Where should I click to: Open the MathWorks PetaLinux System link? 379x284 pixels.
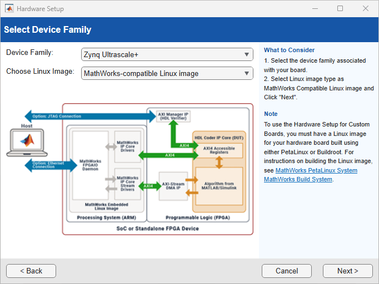click(x=316, y=170)
